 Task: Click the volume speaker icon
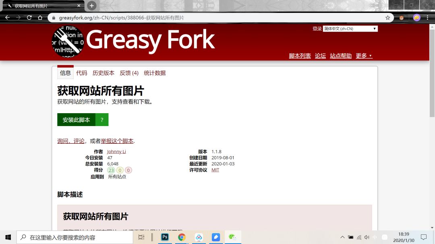pyautogui.click(x=367, y=237)
